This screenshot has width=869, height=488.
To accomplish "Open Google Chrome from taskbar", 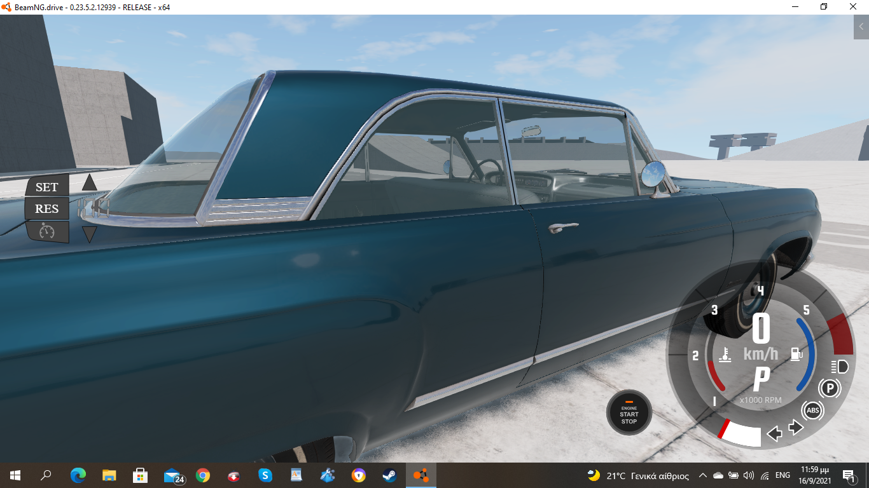I will pyautogui.click(x=203, y=475).
